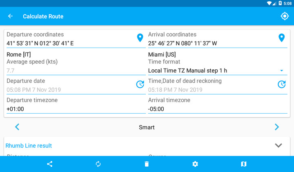Image resolution: width=294 pixels, height=172 pixels.
Task: Click the Rhumb Line result heading
Action: [x=29, y=146]
